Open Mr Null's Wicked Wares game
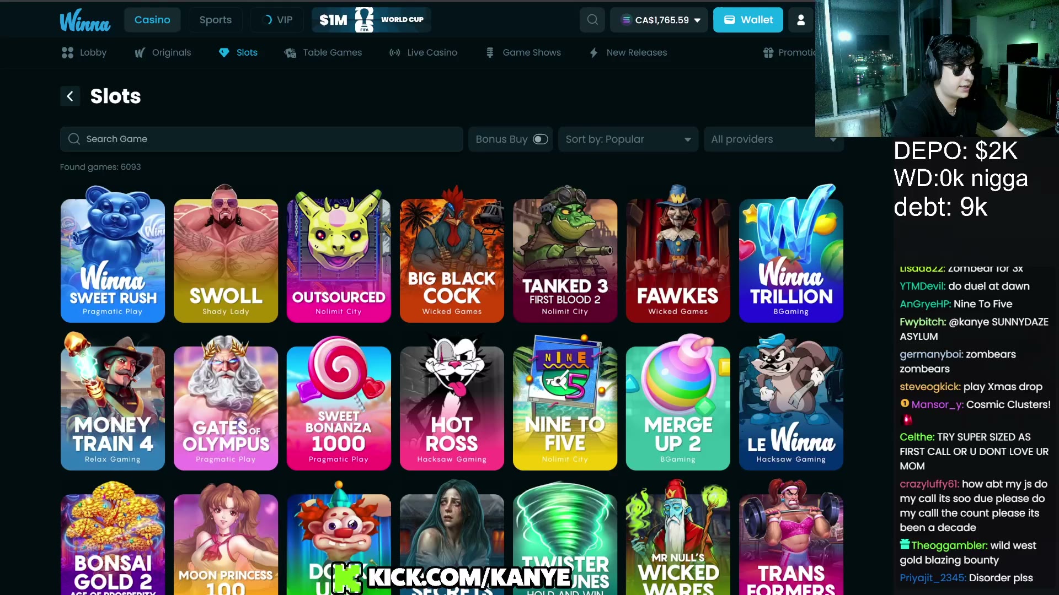 coord(678,538)
